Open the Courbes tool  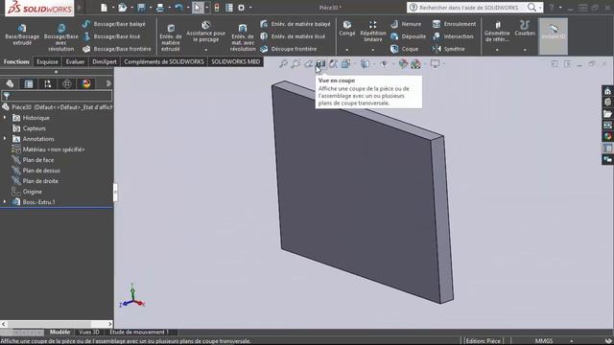pos(525,28)
